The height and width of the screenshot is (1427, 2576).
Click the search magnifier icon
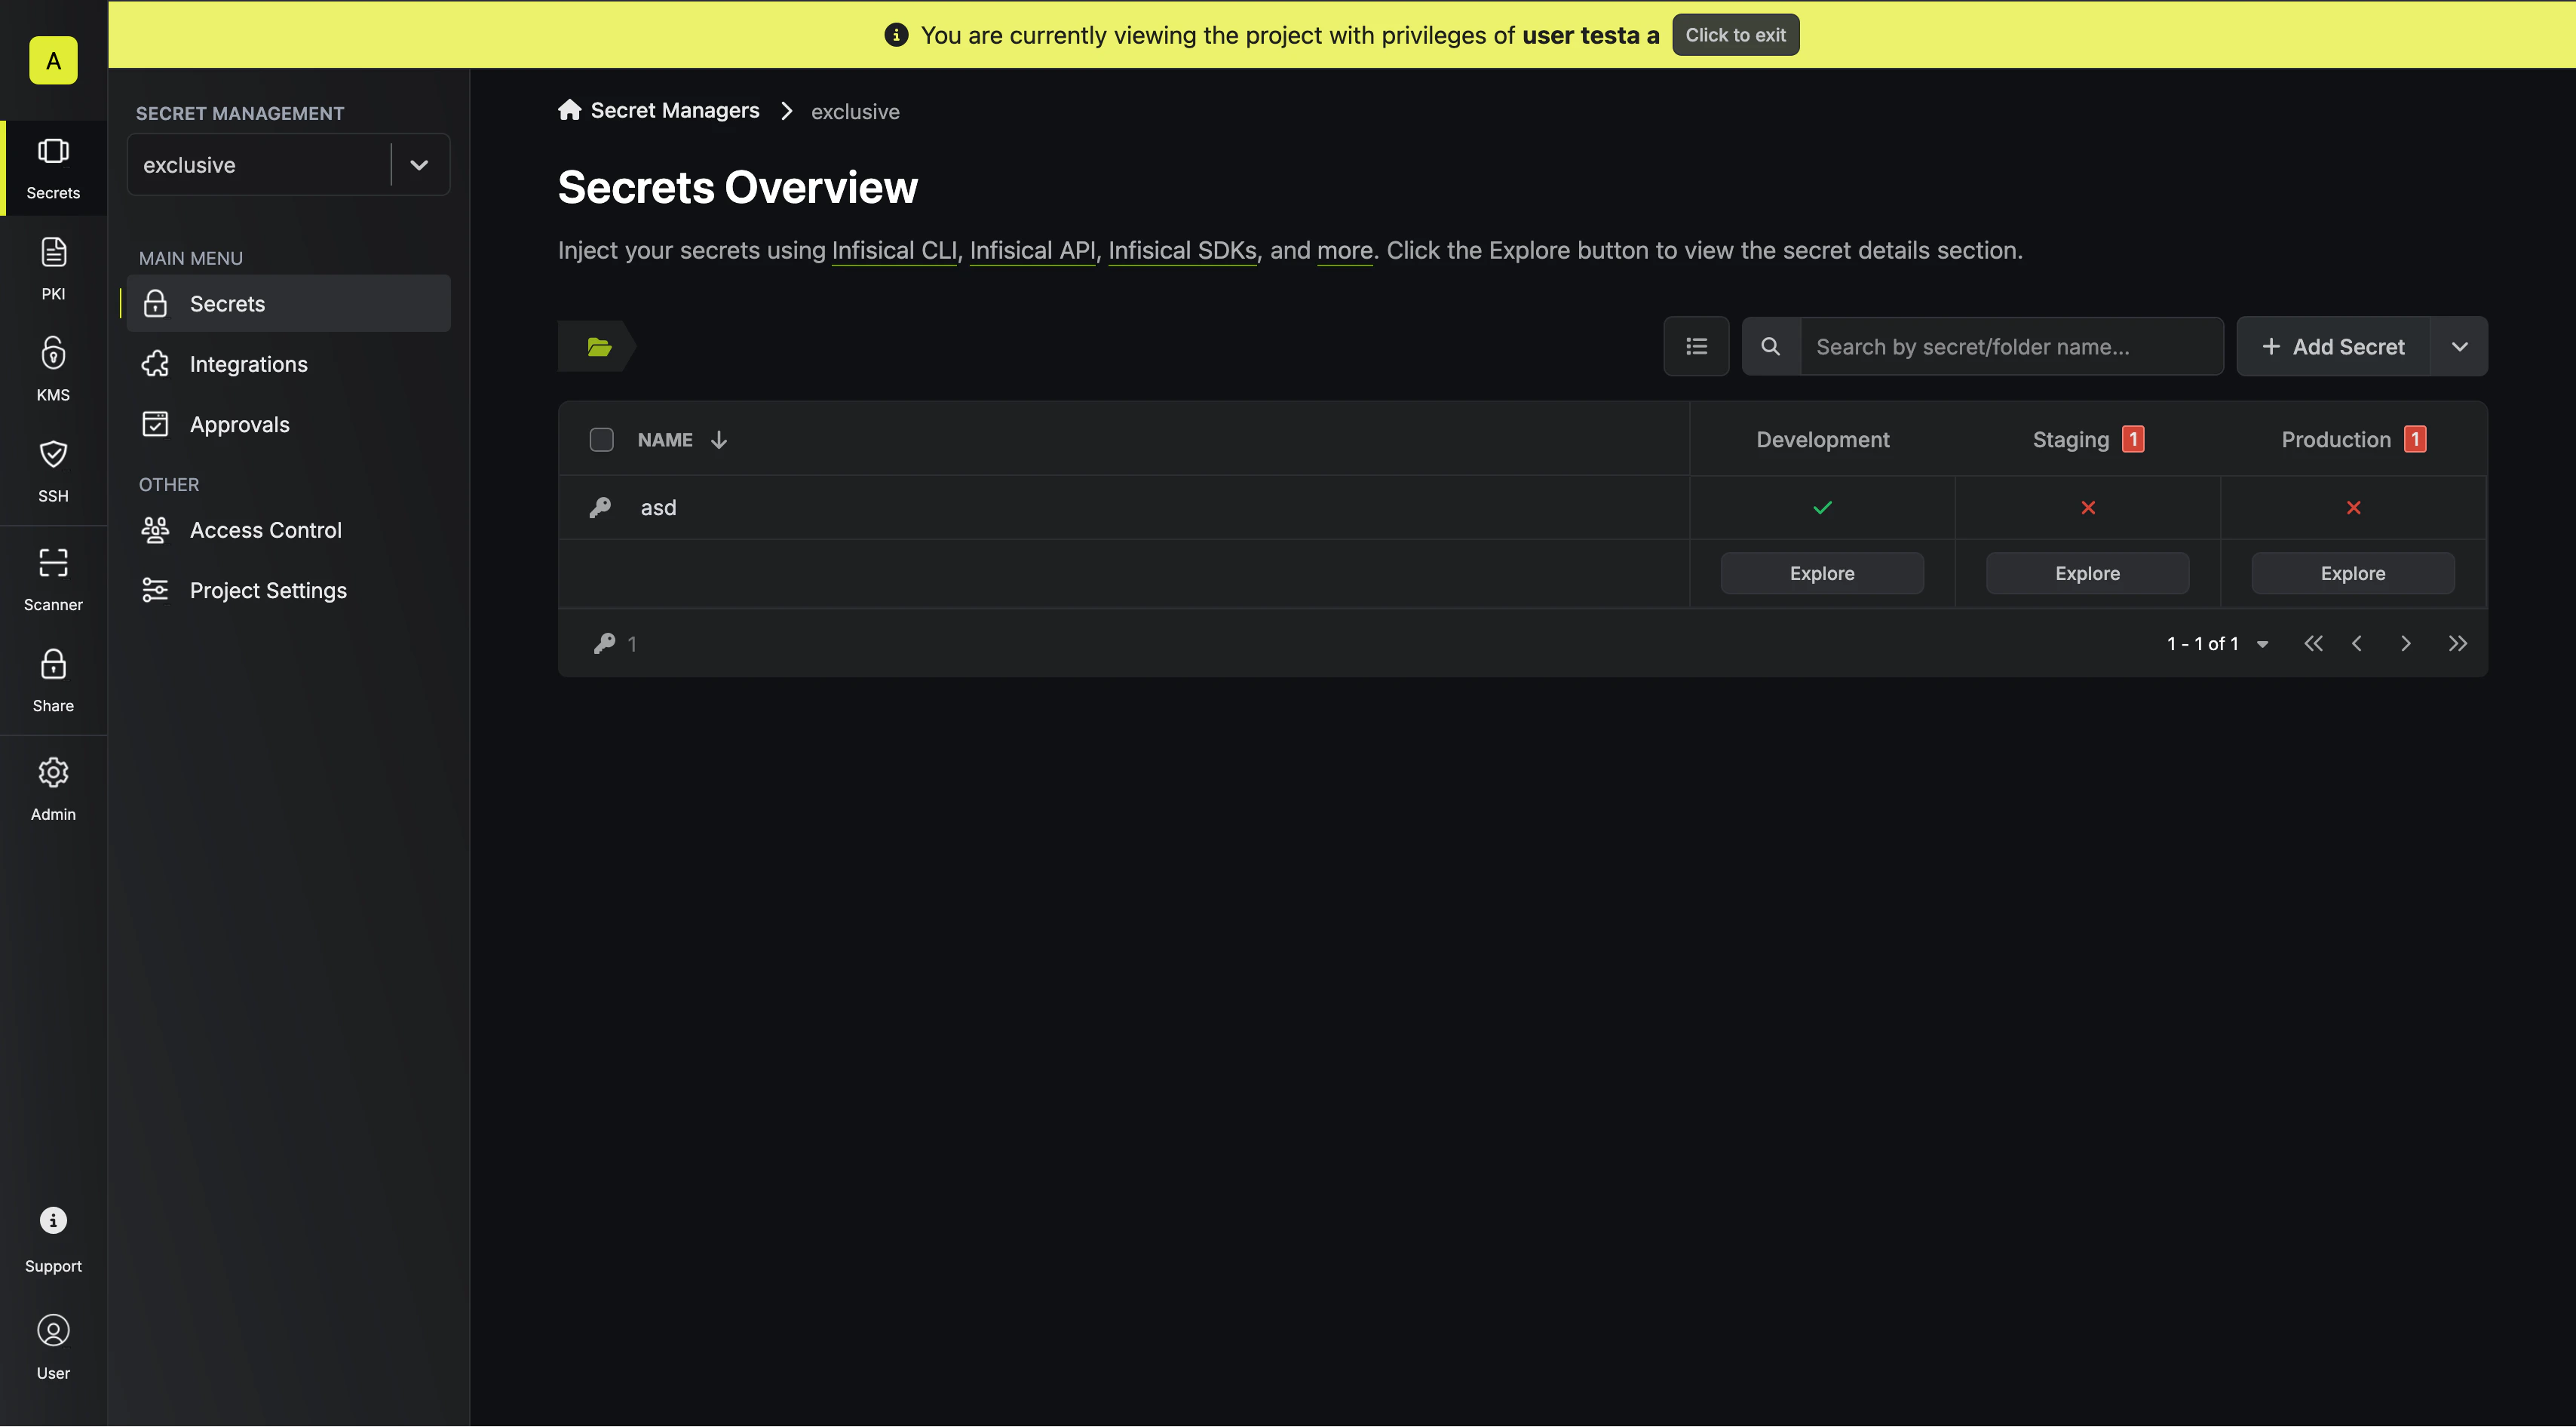(x=1770, y=347)
